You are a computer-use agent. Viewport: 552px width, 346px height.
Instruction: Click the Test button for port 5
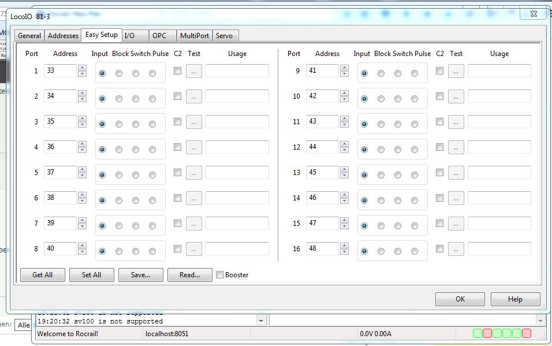tap(193, 173)
